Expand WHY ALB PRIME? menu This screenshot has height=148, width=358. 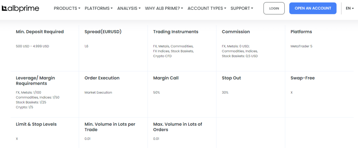pos(164,8)
